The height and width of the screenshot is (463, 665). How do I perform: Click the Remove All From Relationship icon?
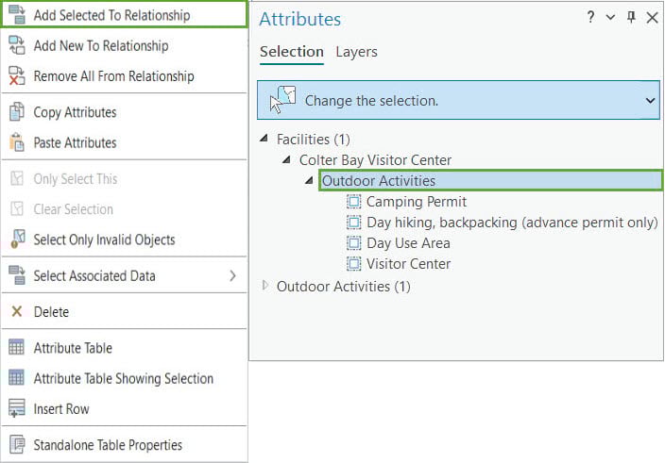(17, 75)
